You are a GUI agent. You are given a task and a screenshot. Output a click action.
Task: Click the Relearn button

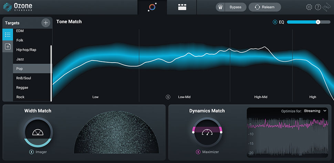265,7
